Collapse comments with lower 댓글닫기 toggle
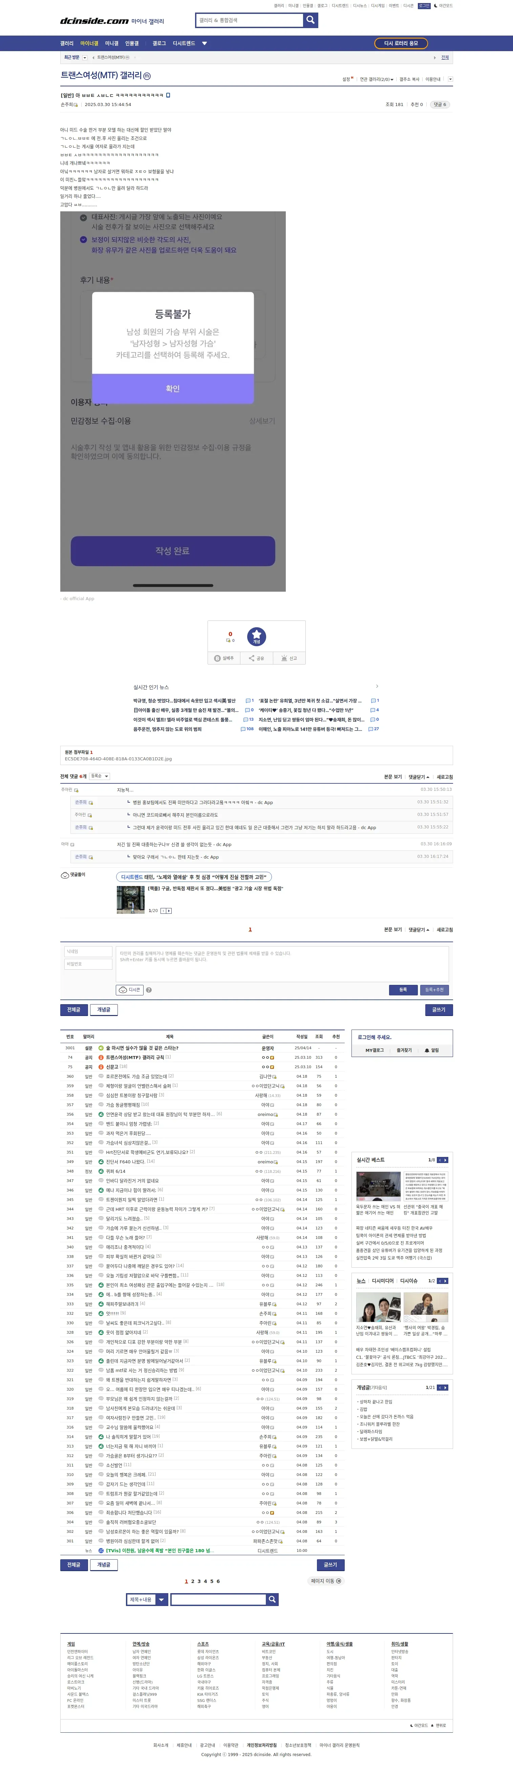This screenshot has height=1774, width=513. point(419,930)
